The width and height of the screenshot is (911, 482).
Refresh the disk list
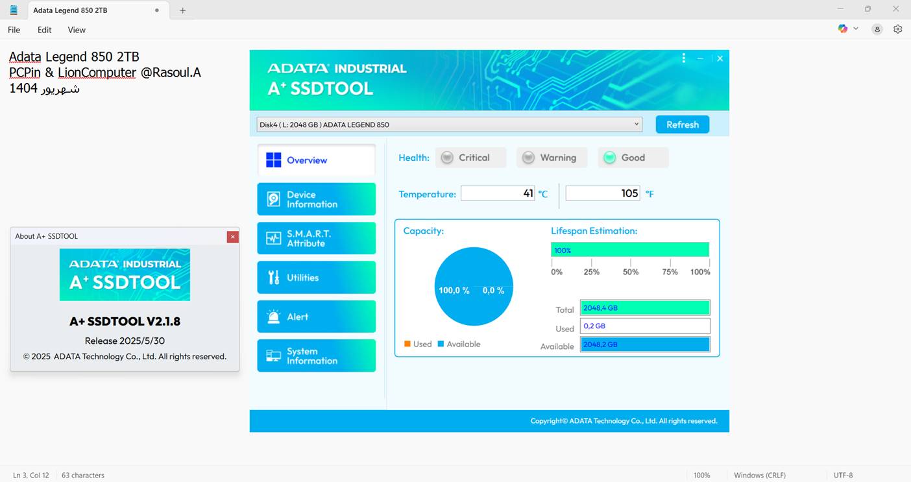[x=683, y=125]
